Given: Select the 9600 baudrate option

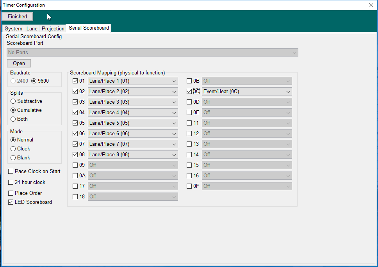Looking at the screenshot, I should point(34,81).
